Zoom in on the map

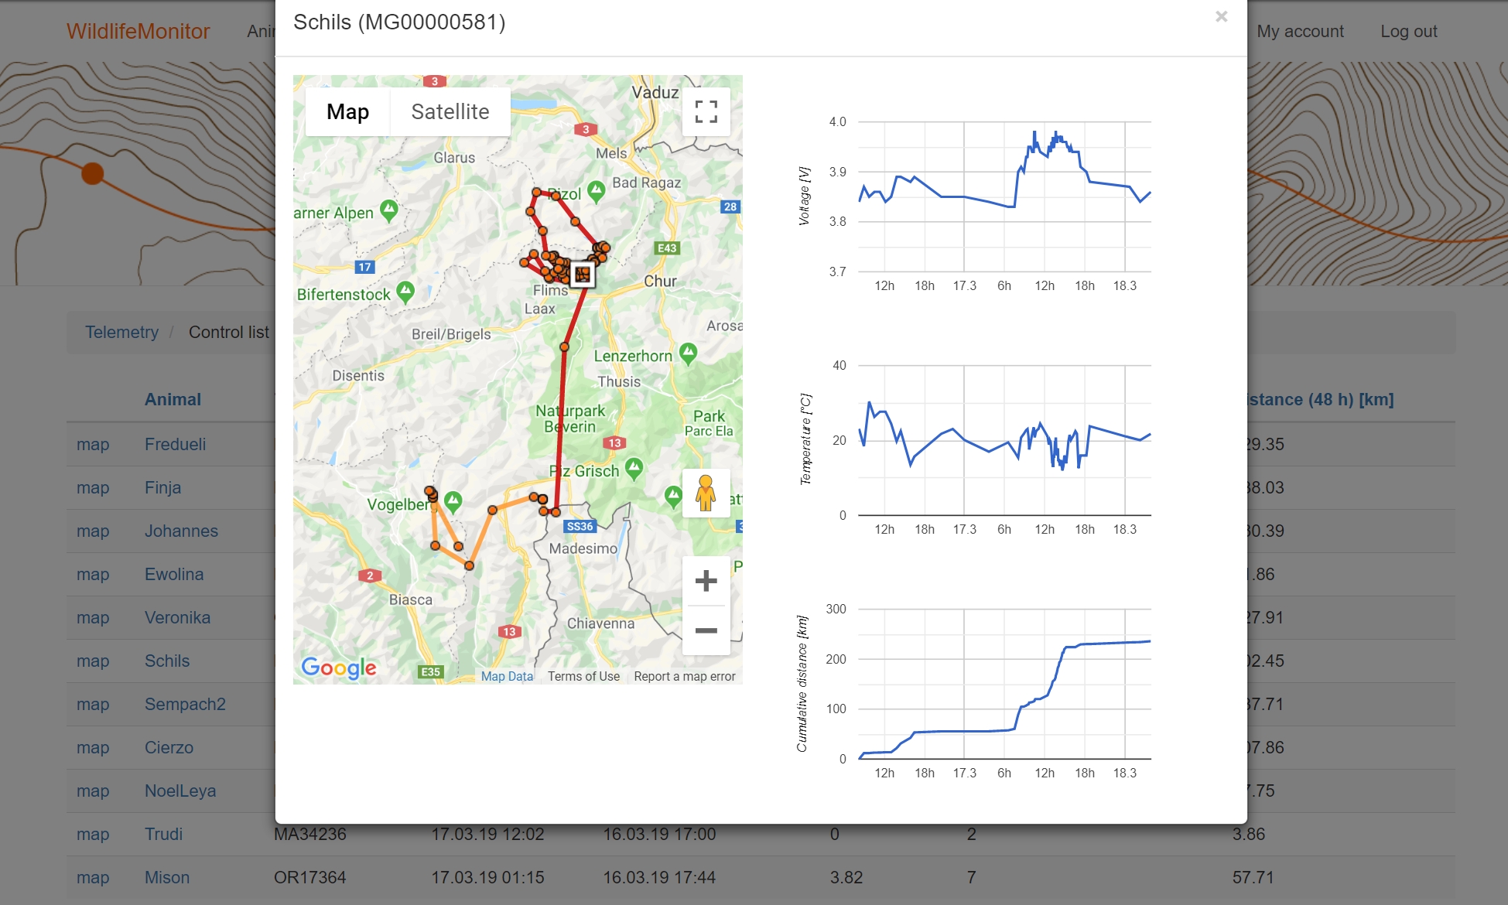706,581
